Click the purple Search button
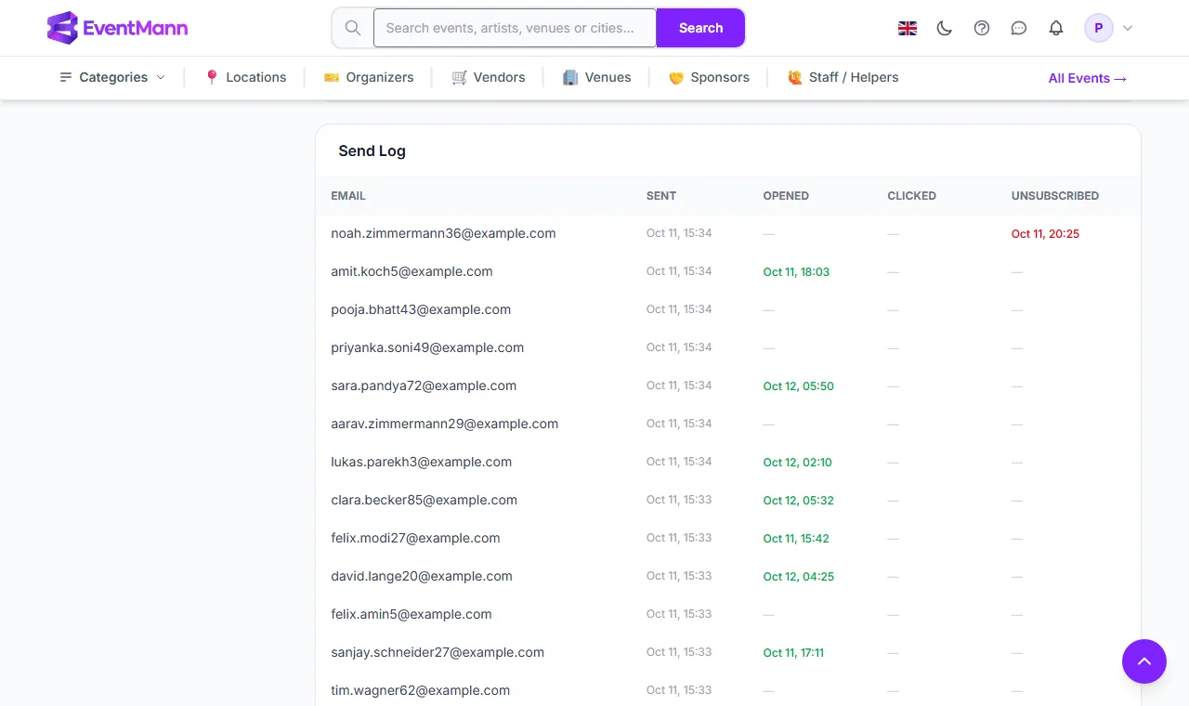This screenshot has height=706, width=1189. click(x=700, y=28)
